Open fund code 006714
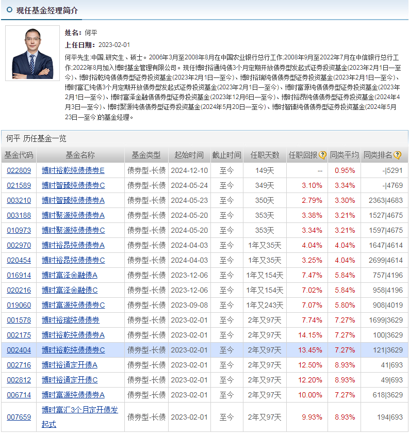The height and width of the screenshot is (433, 409). [x=19, y=395]
